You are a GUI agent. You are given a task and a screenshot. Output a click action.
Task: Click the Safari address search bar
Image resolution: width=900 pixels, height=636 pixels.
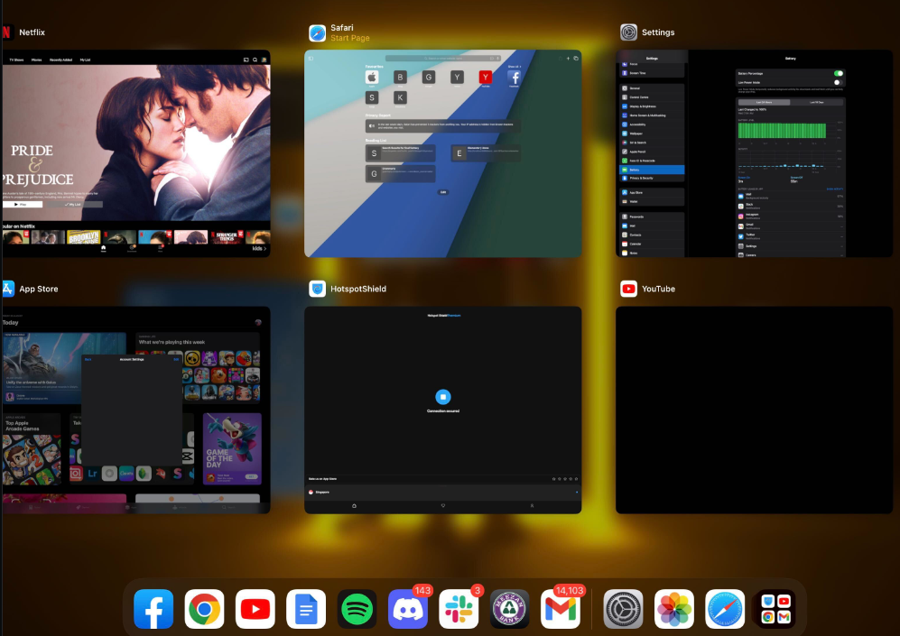(x=442, y=58)
